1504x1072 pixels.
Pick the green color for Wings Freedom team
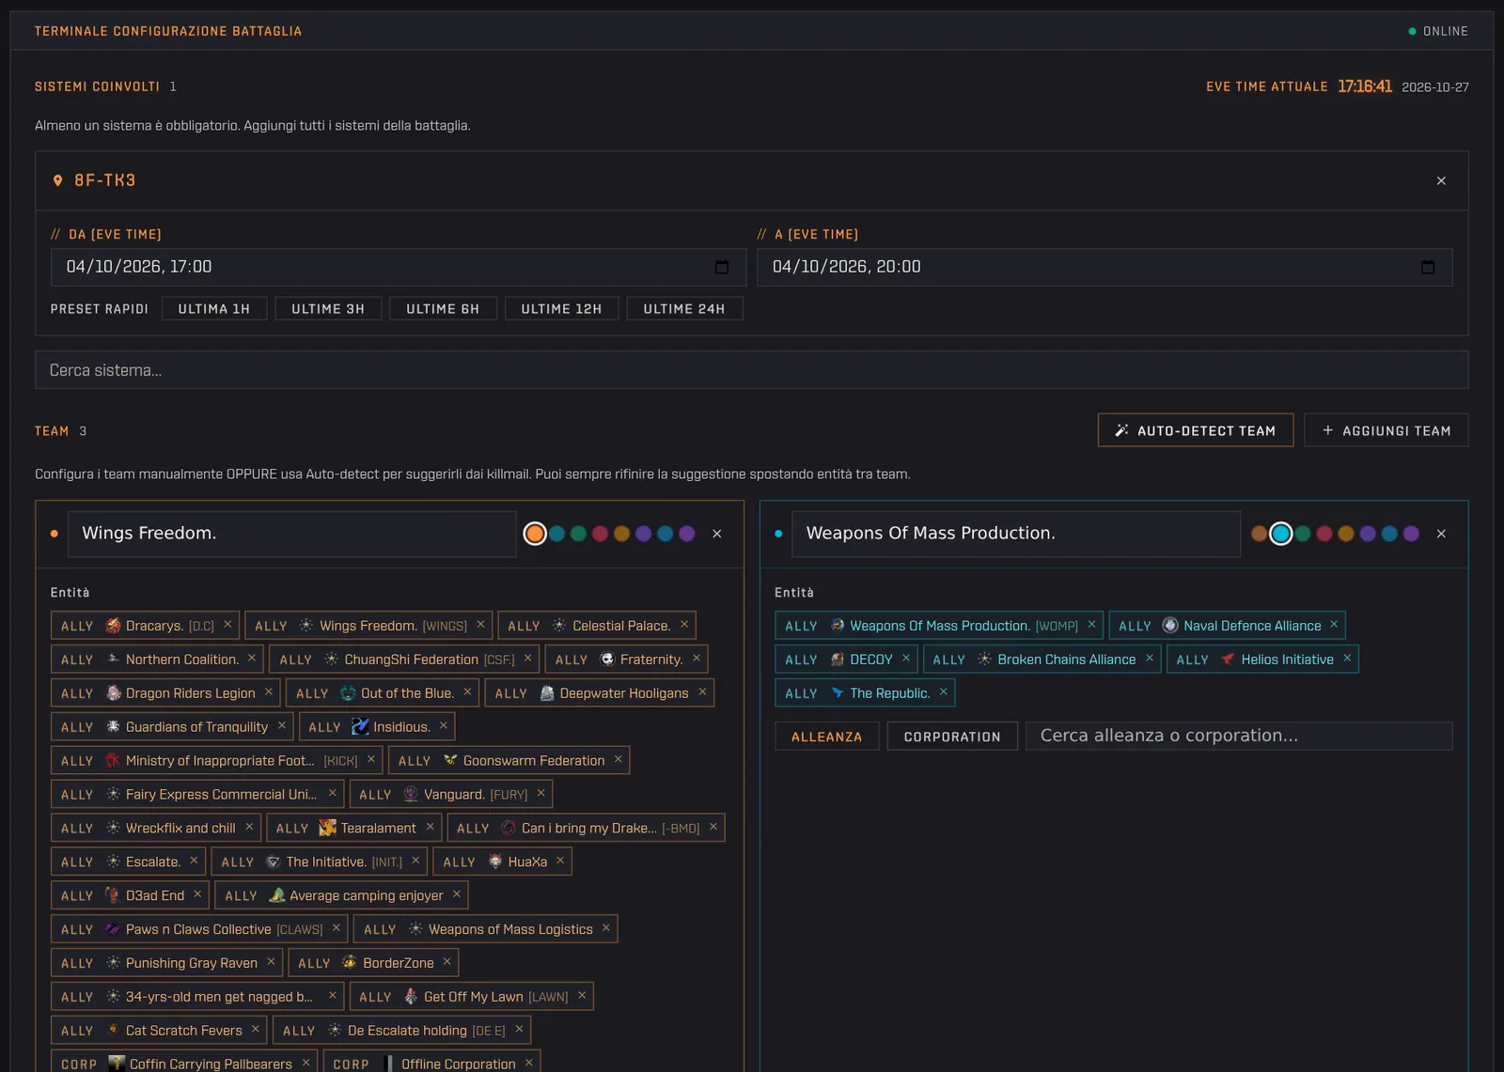[x=579, y=534]
